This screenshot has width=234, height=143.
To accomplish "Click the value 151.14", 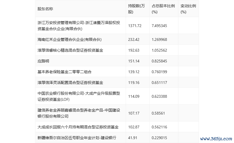I will 134,61.
